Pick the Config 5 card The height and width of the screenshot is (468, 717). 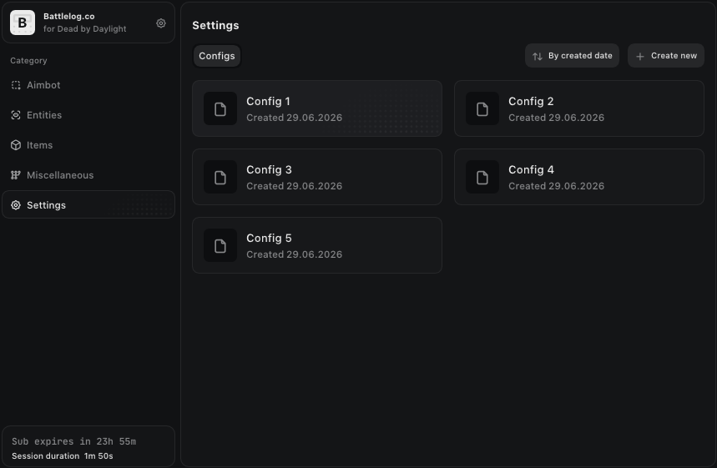click(x=317, y=245)
